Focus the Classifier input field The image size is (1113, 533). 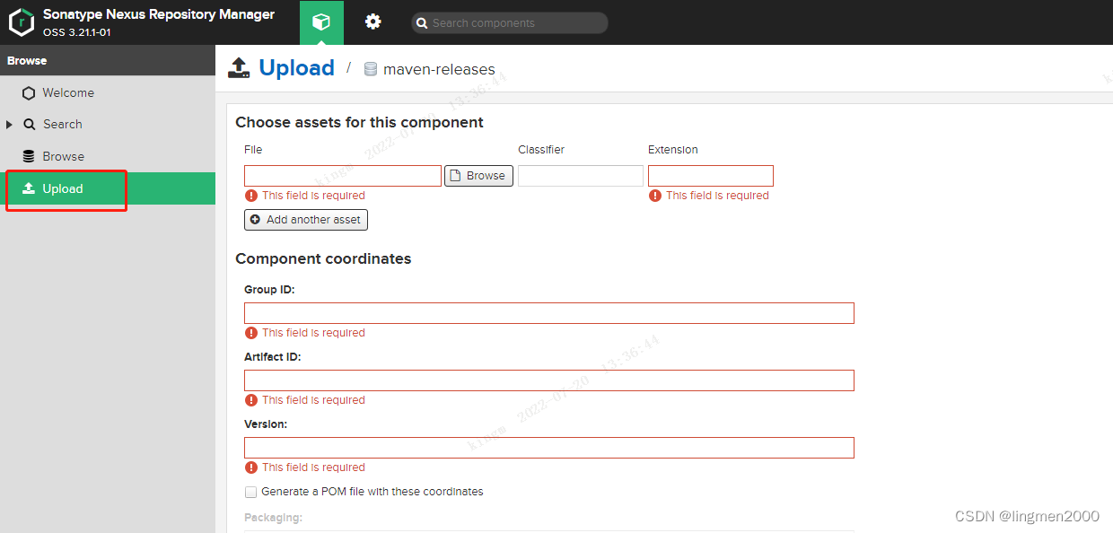[x=581, y=176]
